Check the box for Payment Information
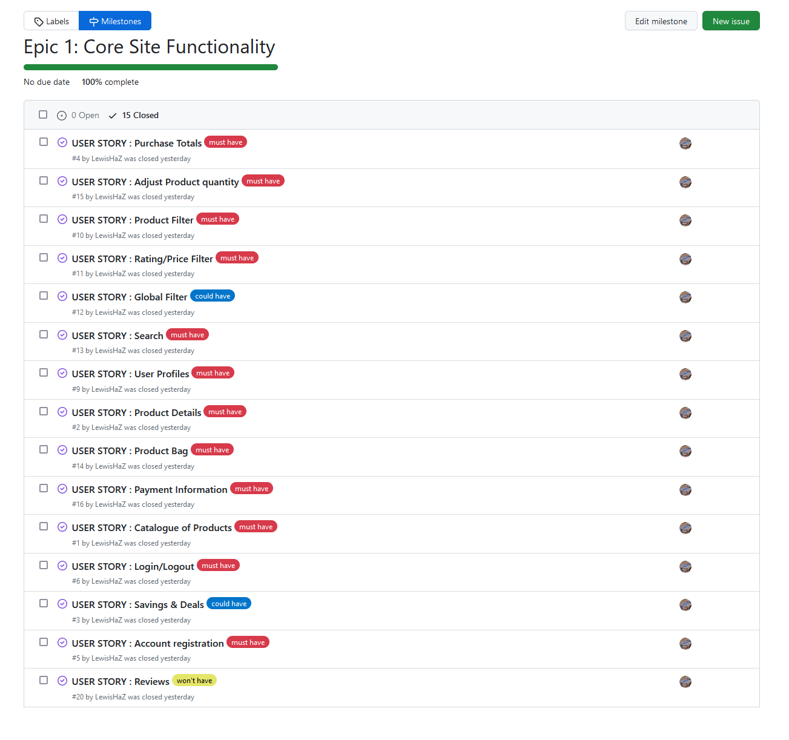Screen dimensions: 789x740 point(44,488)
